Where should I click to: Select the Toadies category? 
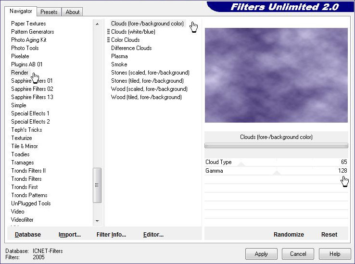(x=20, y=154)
